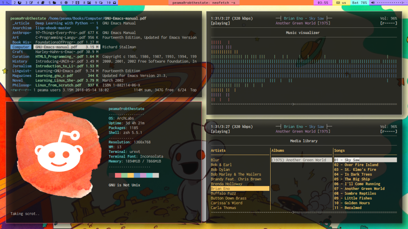Click the Songs column header
Viewport: 408px width, 229px height.
coord(339,150)
